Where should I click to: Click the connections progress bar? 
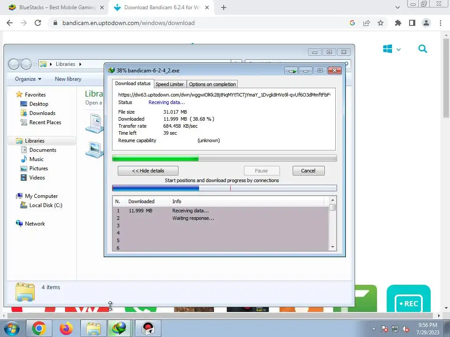(225, 188)
